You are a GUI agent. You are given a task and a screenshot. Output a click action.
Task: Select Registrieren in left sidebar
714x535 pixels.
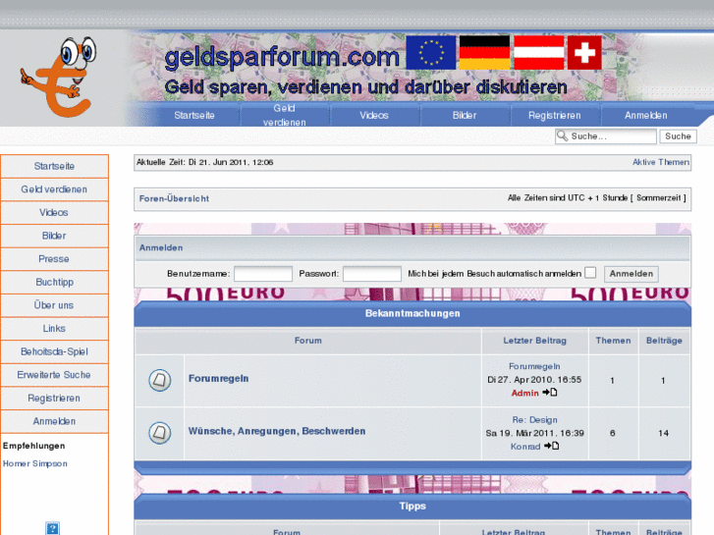[54, 399]
